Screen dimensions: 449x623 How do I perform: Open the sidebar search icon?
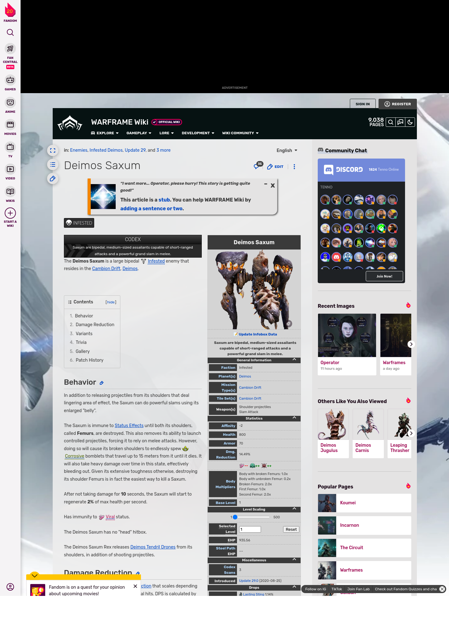10,32
